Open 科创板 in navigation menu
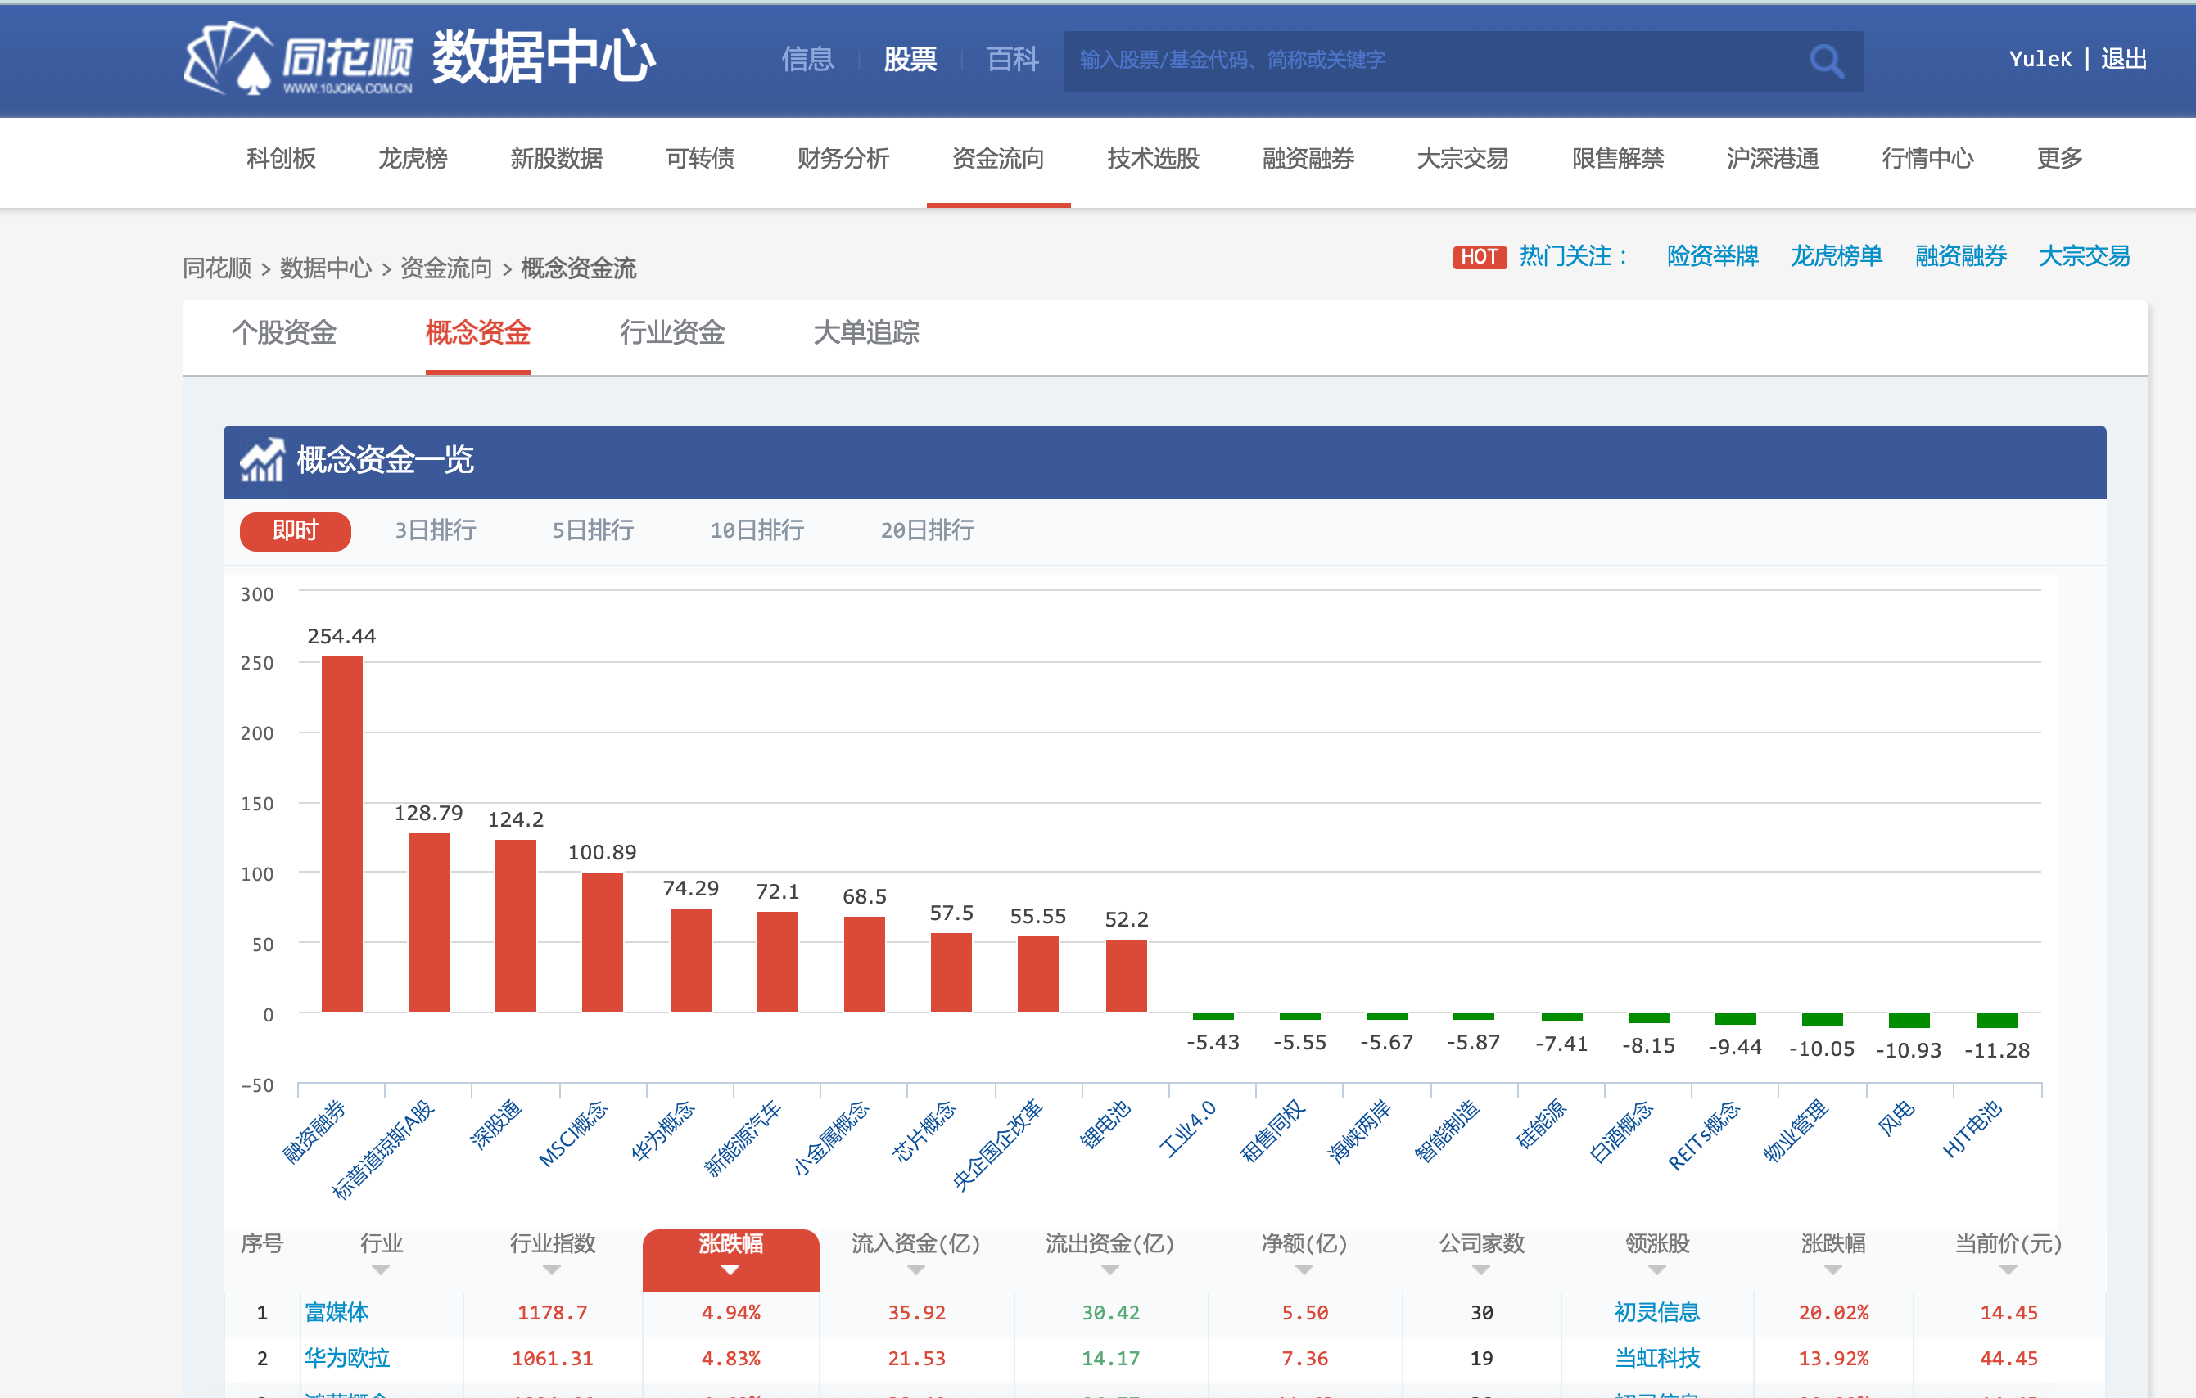Screen dimensions: 2196x1398 (x=281, y=159)
